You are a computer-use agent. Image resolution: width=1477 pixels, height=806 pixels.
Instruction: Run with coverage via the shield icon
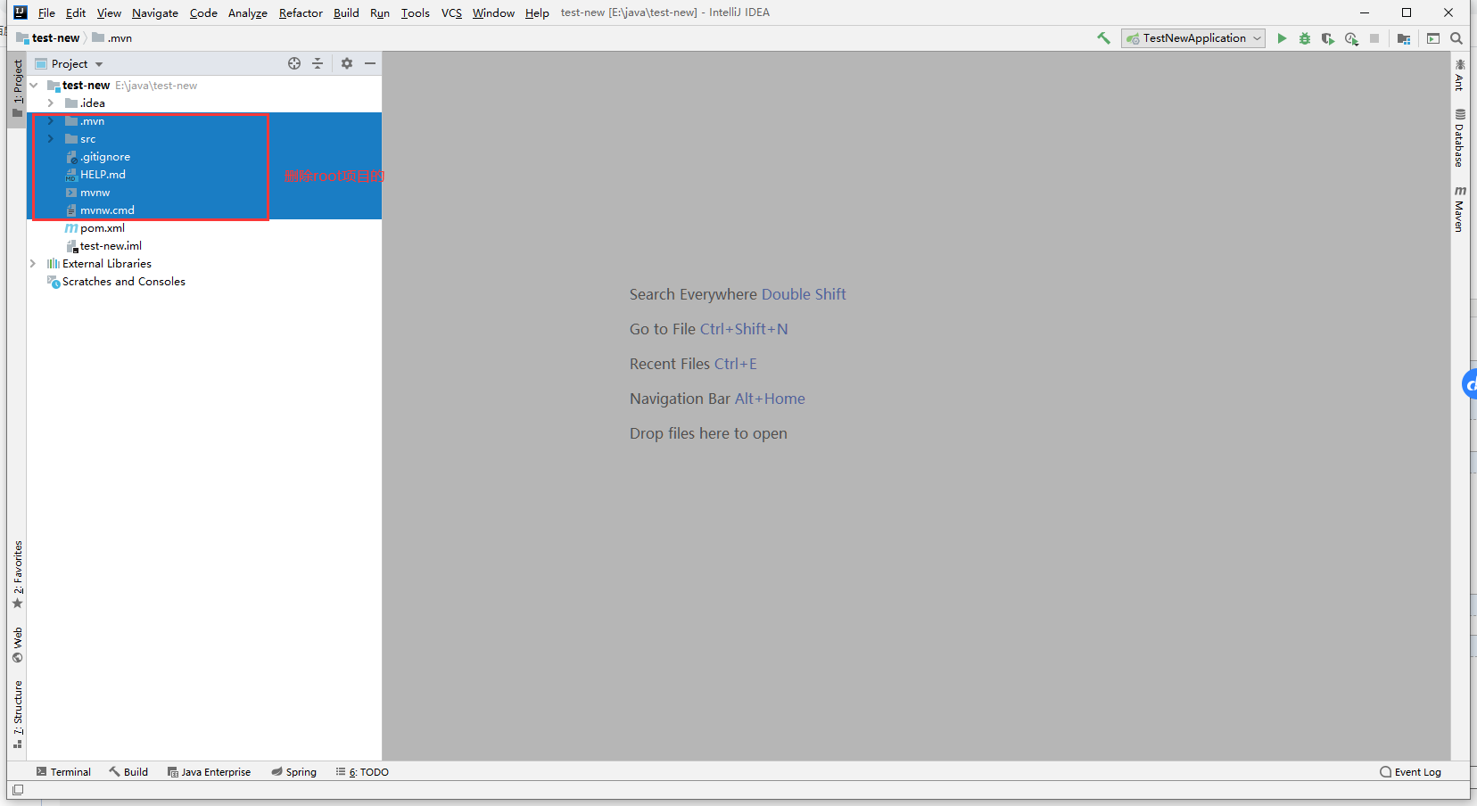click(1328, 38)
